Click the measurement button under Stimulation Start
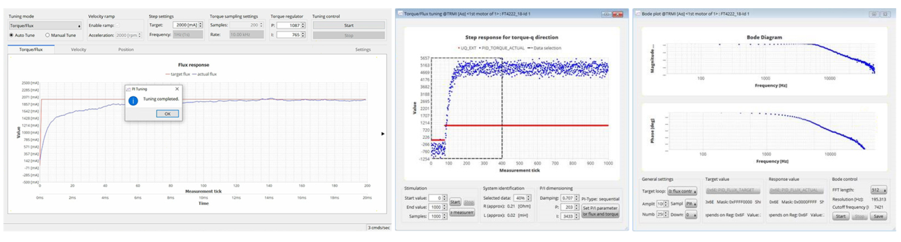901x242 pixels. point(462,212)
